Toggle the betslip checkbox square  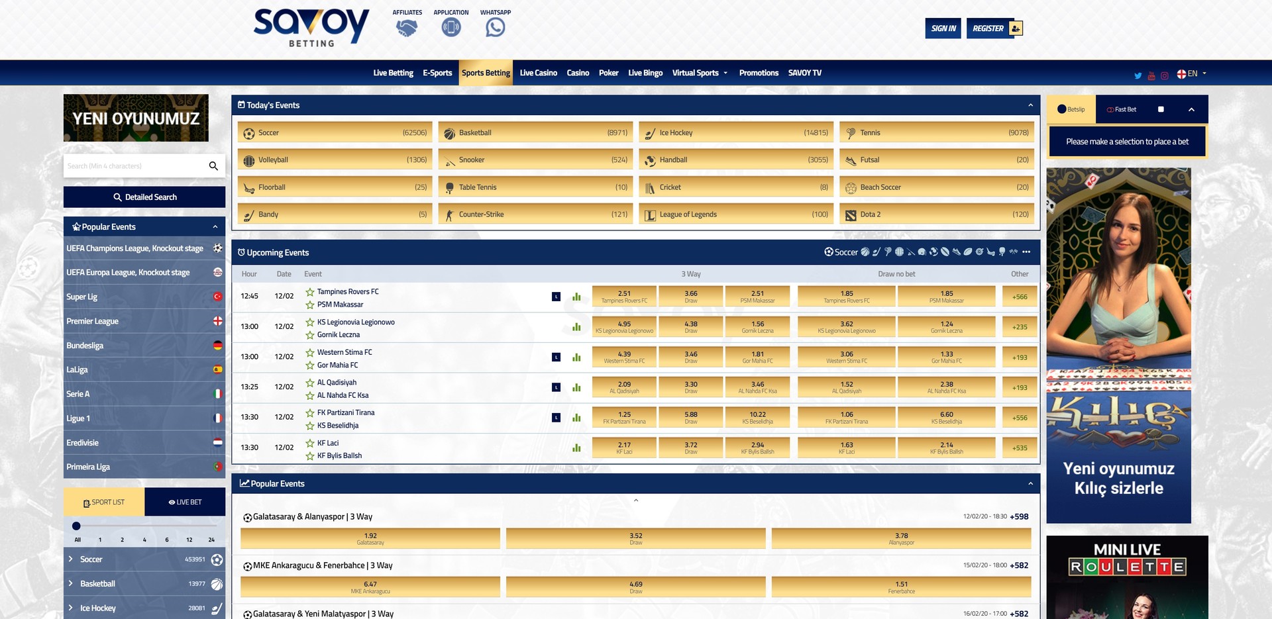click(x=1161, y=109)
